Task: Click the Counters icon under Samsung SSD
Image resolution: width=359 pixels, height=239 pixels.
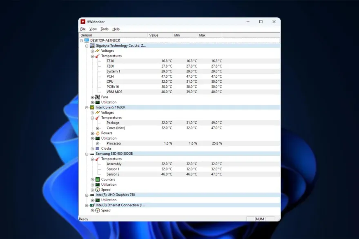Action: 98,180
